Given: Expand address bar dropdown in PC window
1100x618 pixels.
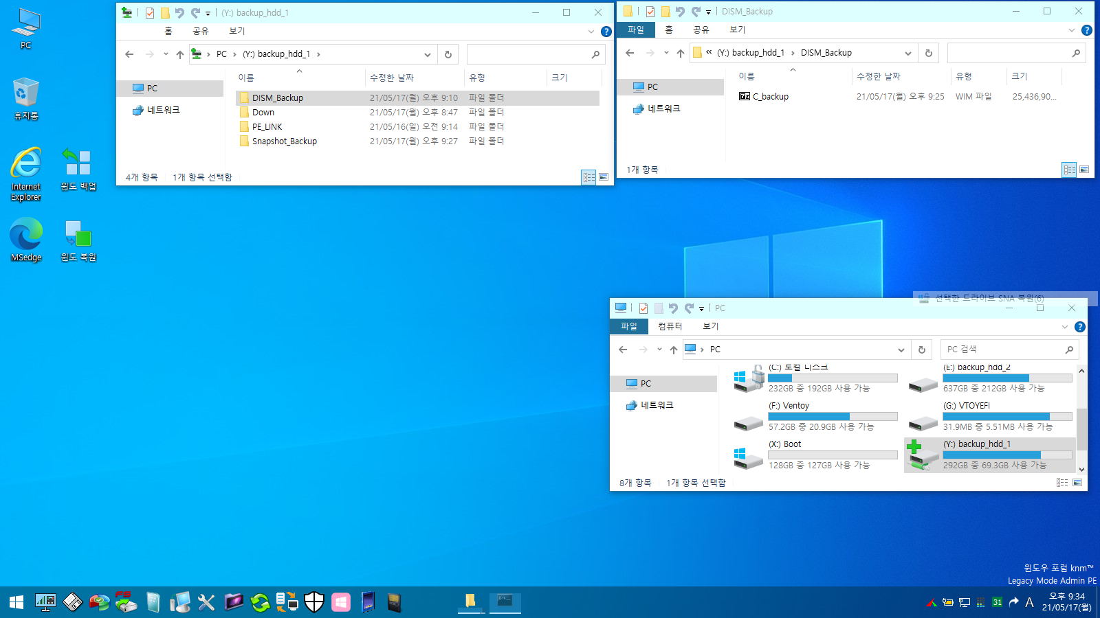Looking at the screenshot, I should [x=901, y=350].
